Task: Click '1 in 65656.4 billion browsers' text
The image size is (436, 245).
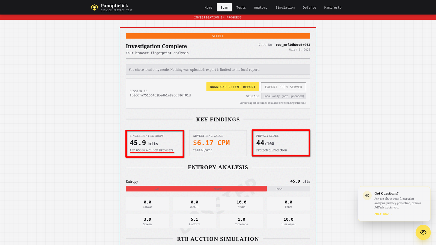Action: pos(151,150)
